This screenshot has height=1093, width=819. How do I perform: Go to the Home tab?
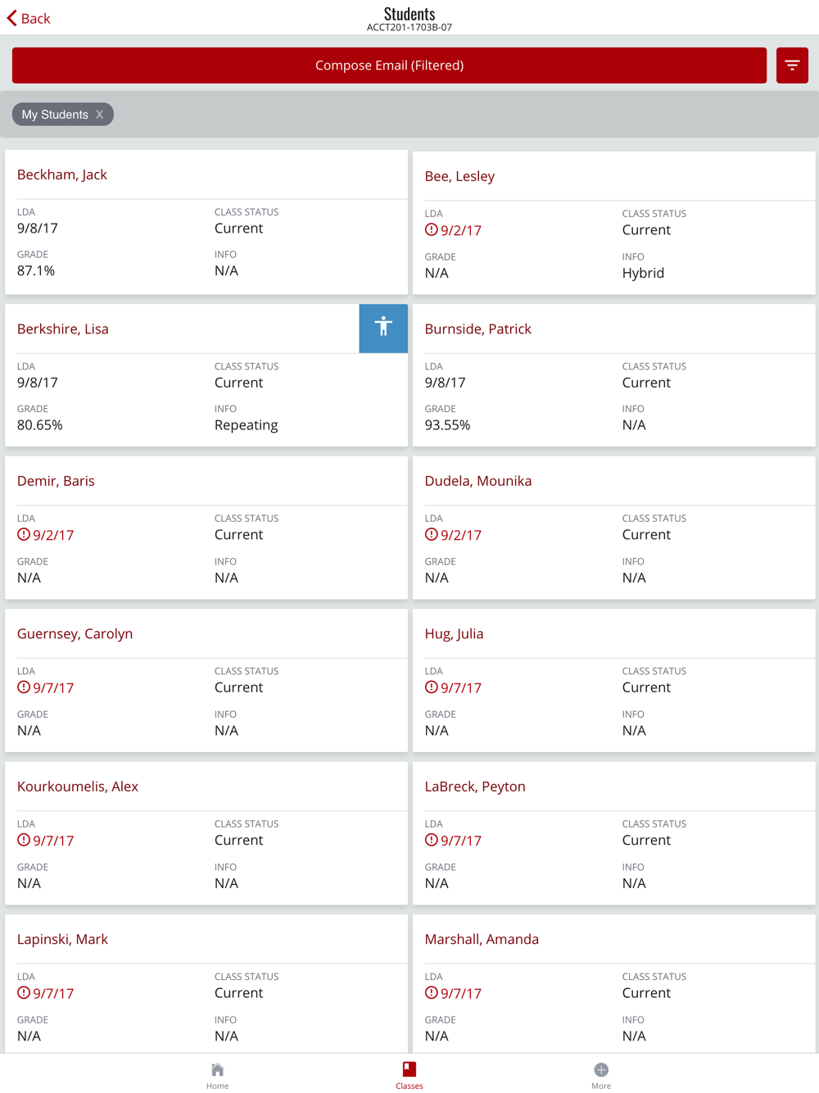point(217,1075)
